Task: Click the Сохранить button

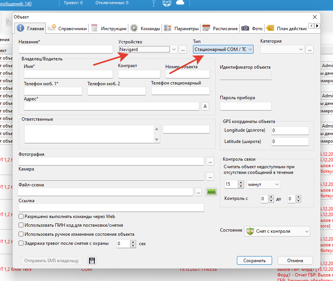Action: (254, 261)
